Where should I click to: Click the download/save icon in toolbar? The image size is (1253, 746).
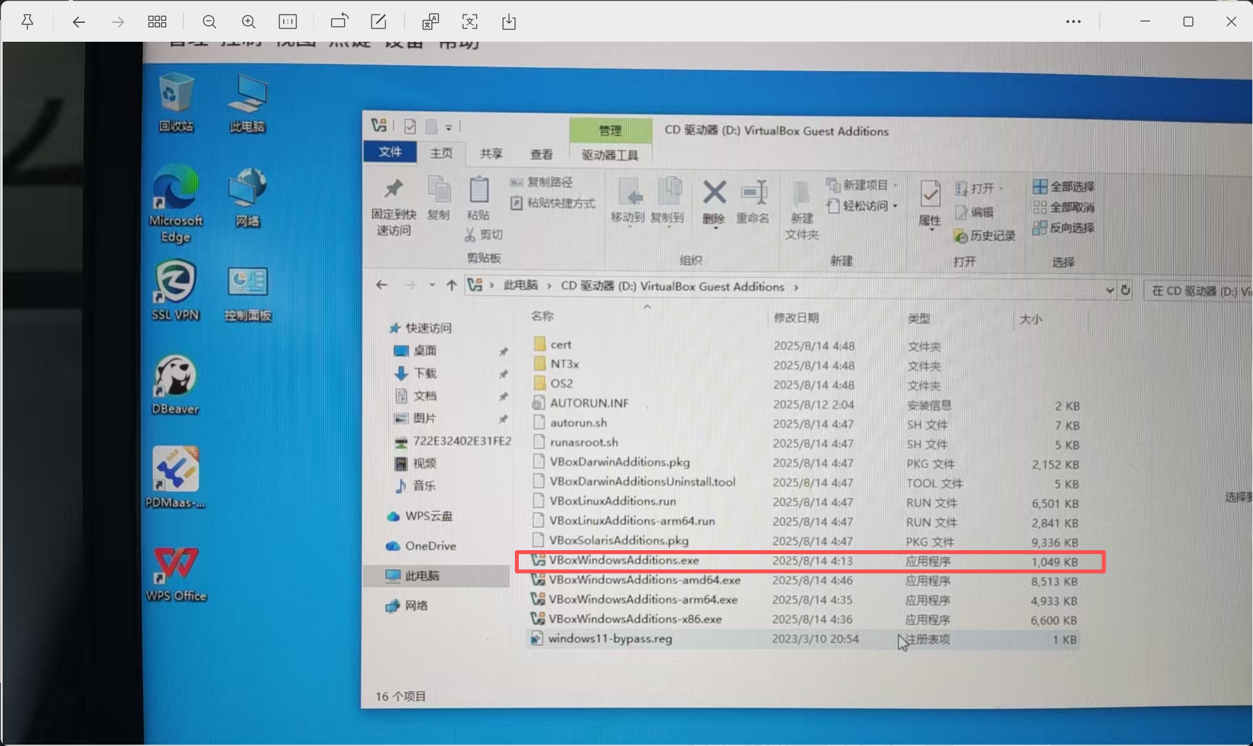click(x=509, y=22)
